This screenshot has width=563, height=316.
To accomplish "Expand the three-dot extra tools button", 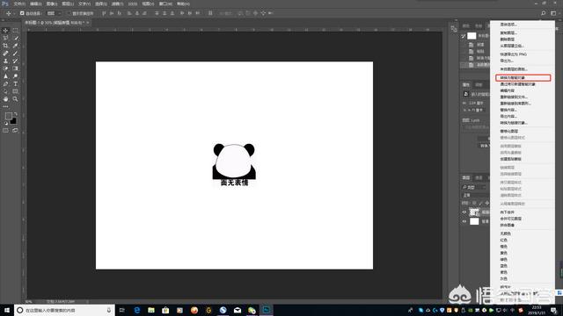I will pos(5,106).
